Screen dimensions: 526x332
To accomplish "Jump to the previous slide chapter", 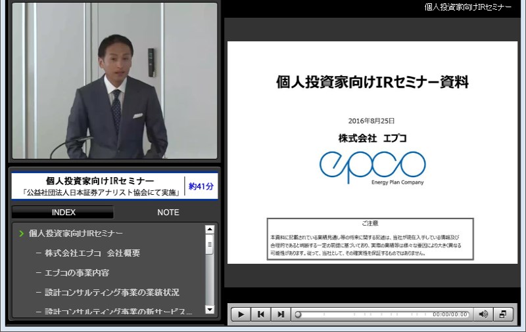I will point(260,314).
